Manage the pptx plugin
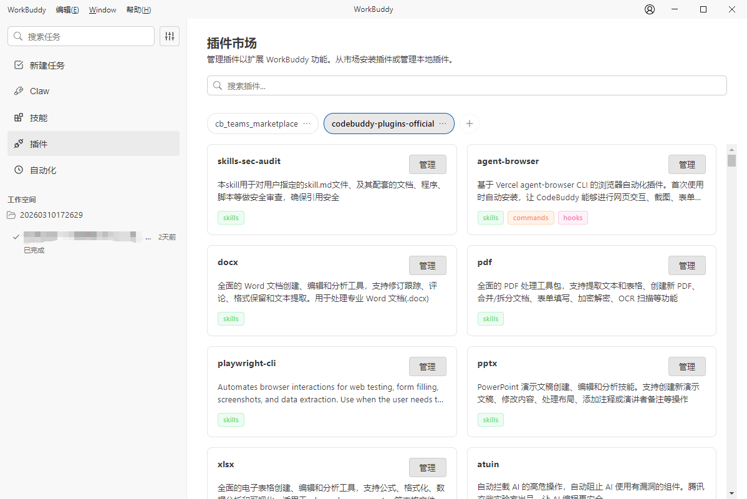The width and height of the screenshot is (747, 499). pyautogui.click(x=687, y=367)
